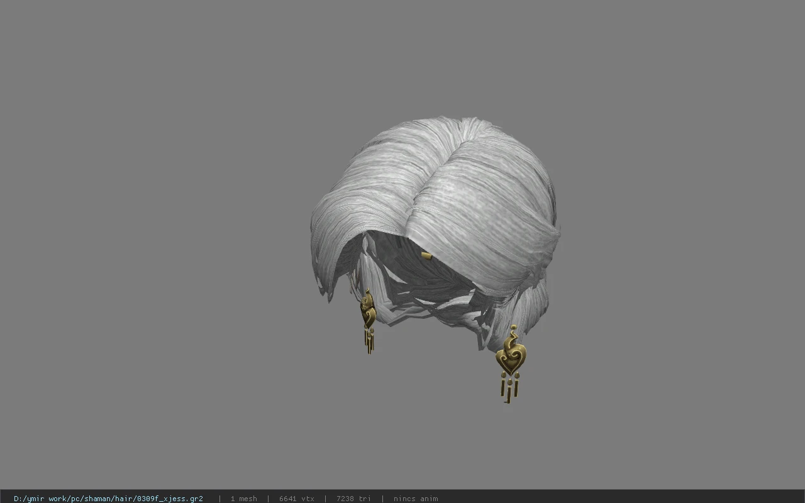Click the white hair model in viewport
The height and width of the screenshot is (503, 805).
tap(435, 233)
